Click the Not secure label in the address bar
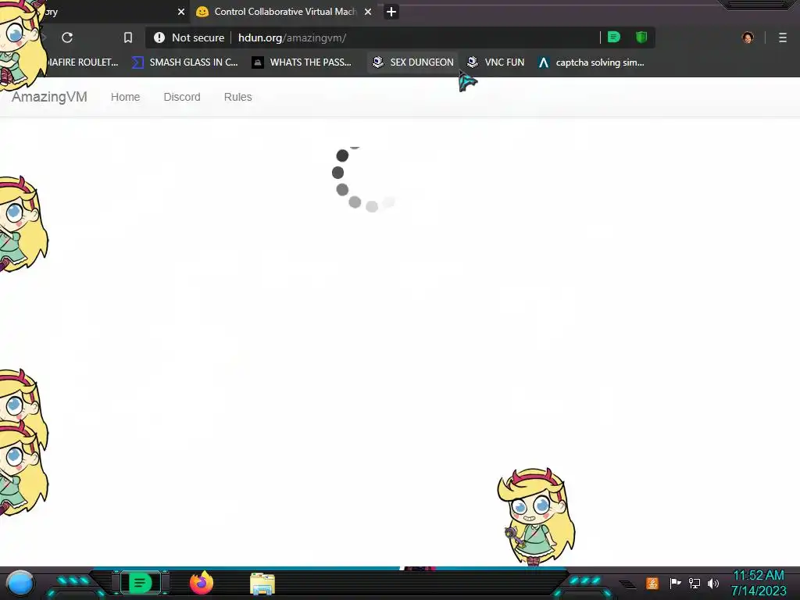800x600 pixels. click(x=198, y=37)
